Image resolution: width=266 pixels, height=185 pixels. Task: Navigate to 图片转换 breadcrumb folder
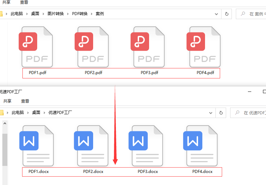click(x=56, y=14)
